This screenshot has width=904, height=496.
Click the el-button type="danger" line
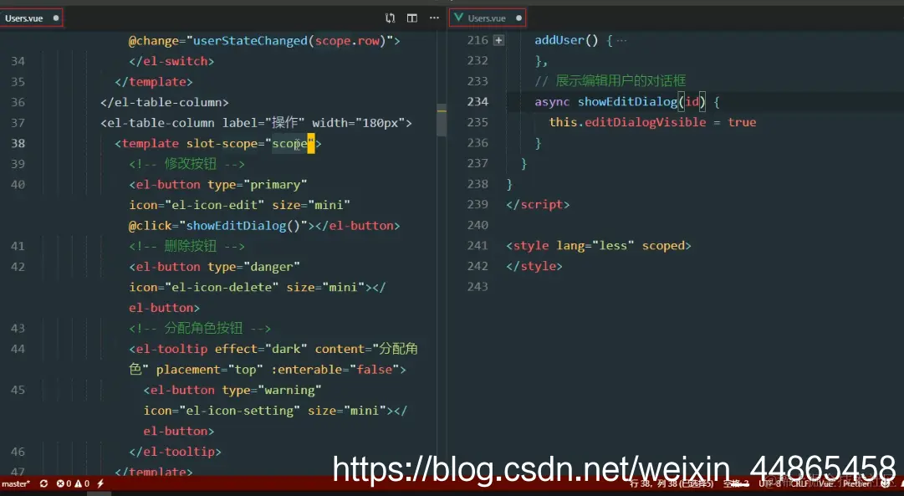(x=214, y=267)
